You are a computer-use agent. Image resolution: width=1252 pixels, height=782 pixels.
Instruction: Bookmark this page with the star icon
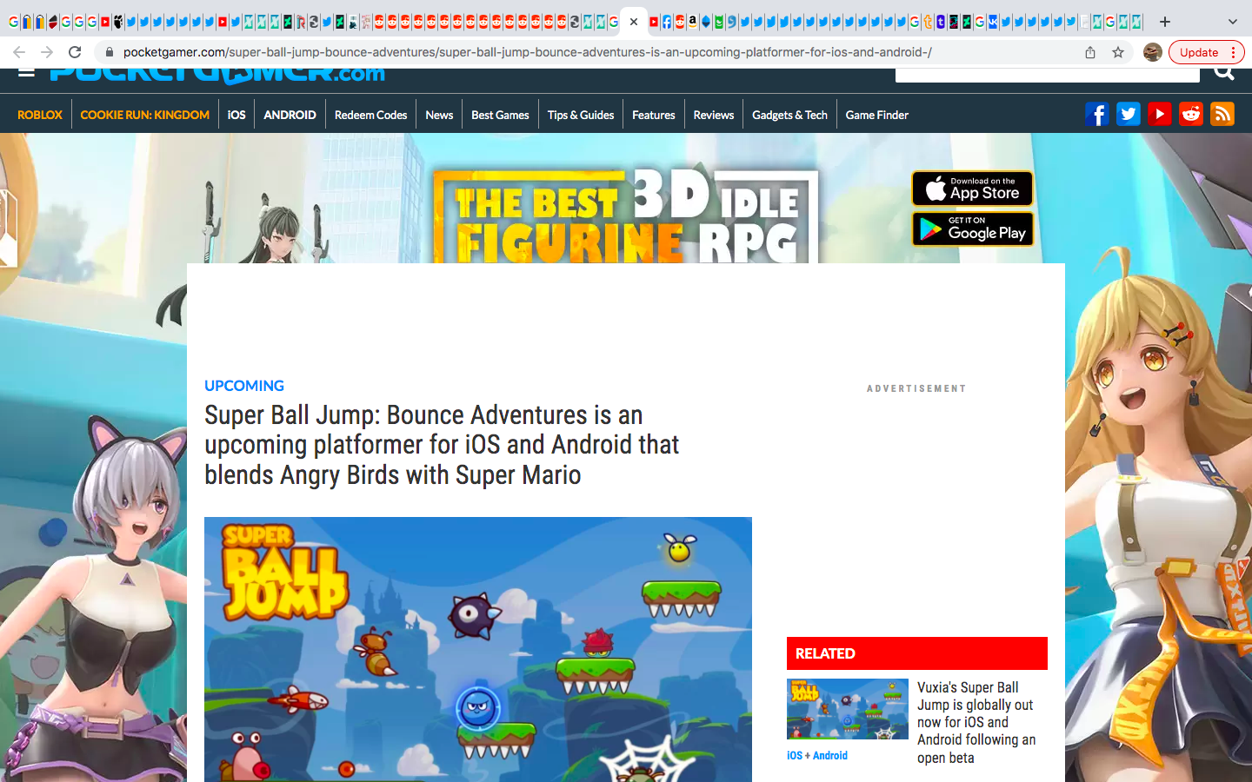1118,52
